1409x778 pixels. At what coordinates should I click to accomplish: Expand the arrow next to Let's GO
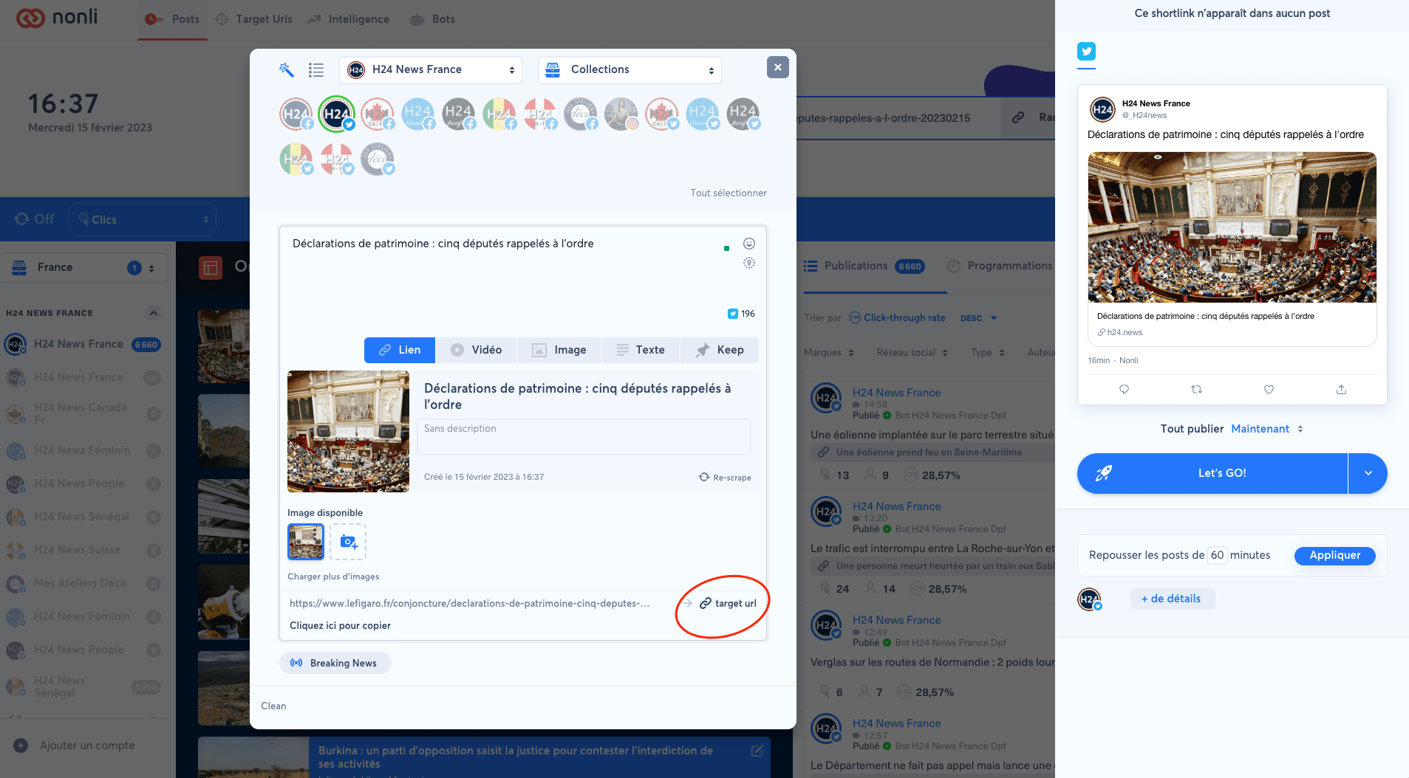coord(1368,473)
